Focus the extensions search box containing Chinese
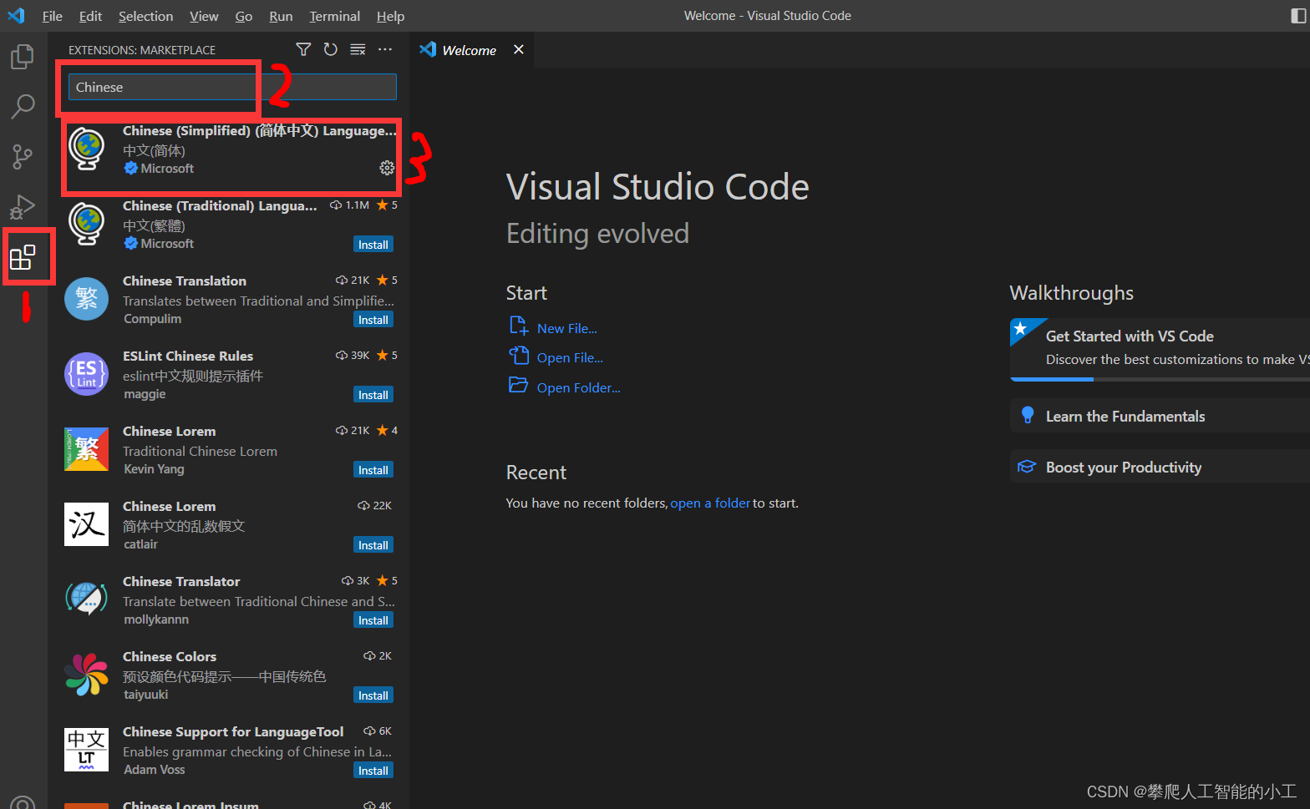Viewport: 1310px width, 809px height. pyautogui.click(x=232, y=87)
